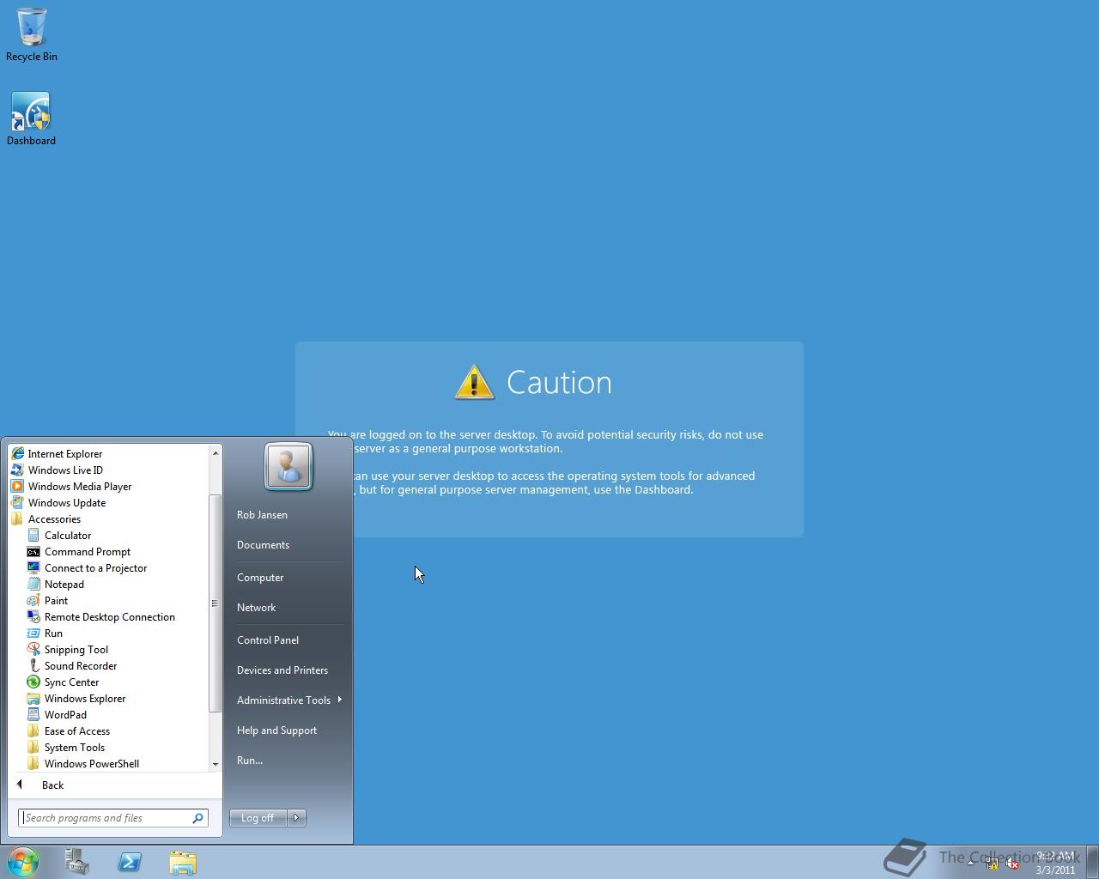The height and width of the screenshot is (879, 1099).
Task: Launch Windows Explorer from Accessories
Action: (x=76, y=698)
